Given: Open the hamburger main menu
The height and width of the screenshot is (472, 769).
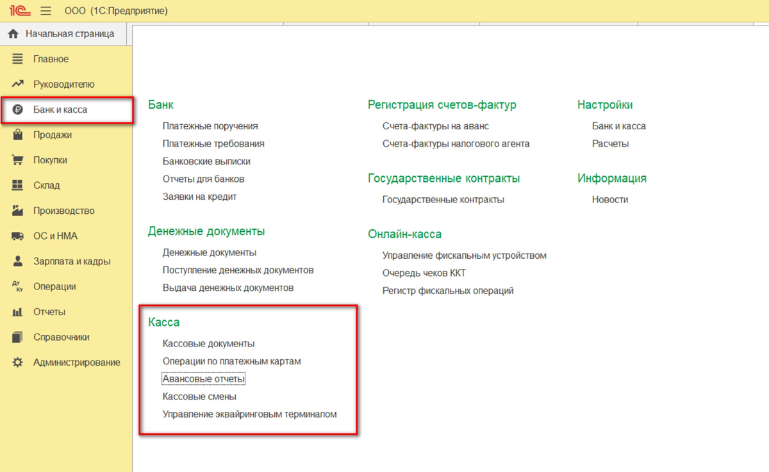Looking at the screenshot, I should 46,11.
